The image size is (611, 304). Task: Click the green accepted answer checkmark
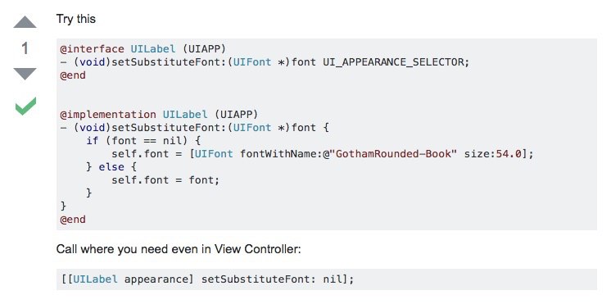point(25,106)
